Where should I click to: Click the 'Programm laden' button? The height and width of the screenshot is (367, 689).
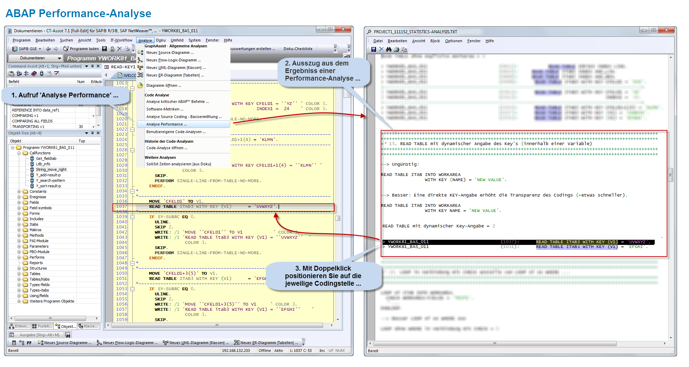pyautogui.click(x=81, y=49)
